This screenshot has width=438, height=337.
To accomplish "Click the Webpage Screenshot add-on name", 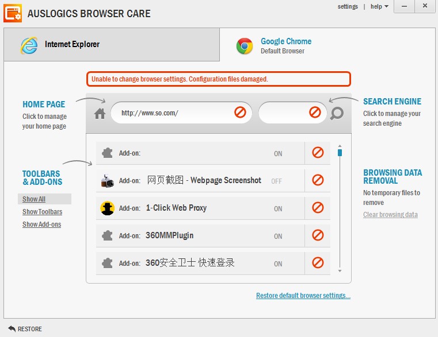I will [204, 180].
